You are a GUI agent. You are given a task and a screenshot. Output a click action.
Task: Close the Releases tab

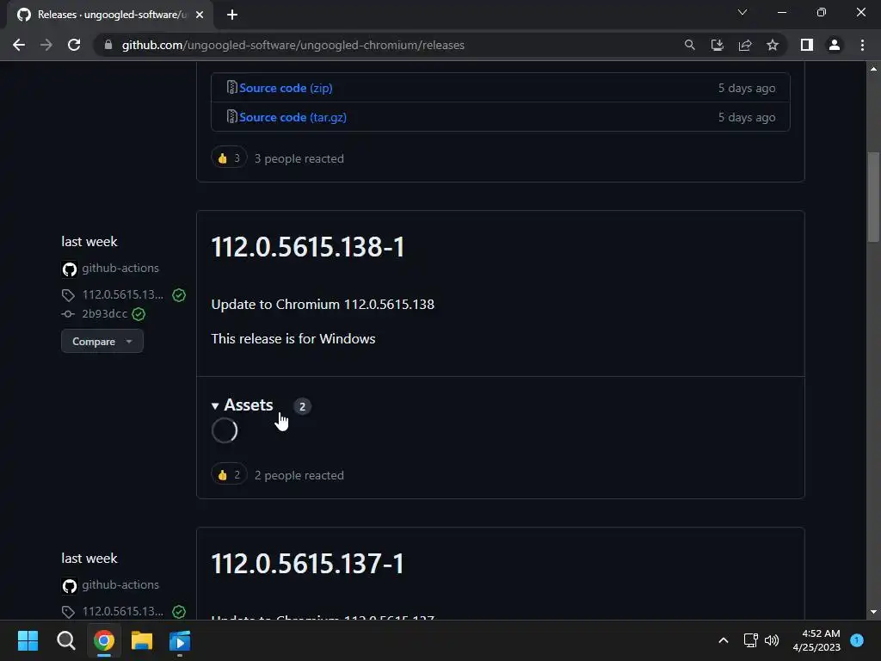(x=200, y=15)
